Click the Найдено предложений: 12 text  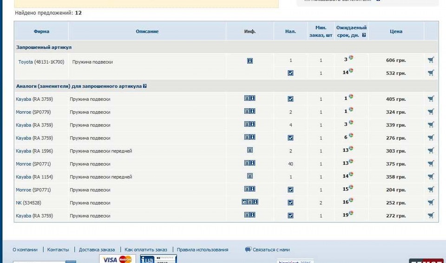(x=48, y=13)
